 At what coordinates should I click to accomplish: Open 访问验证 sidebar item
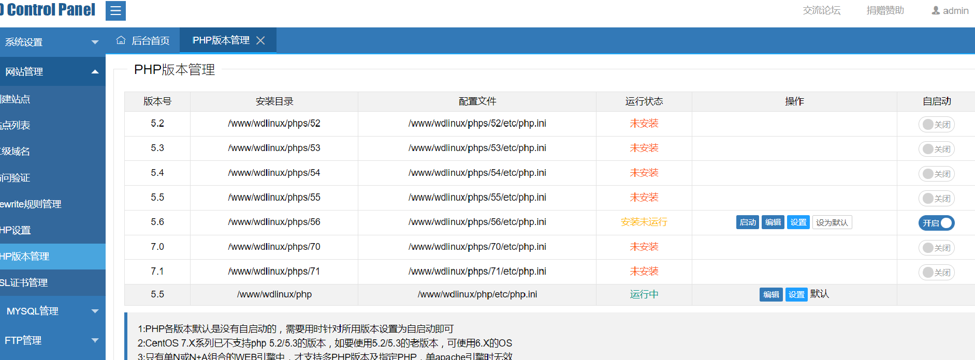click(53, 178)
